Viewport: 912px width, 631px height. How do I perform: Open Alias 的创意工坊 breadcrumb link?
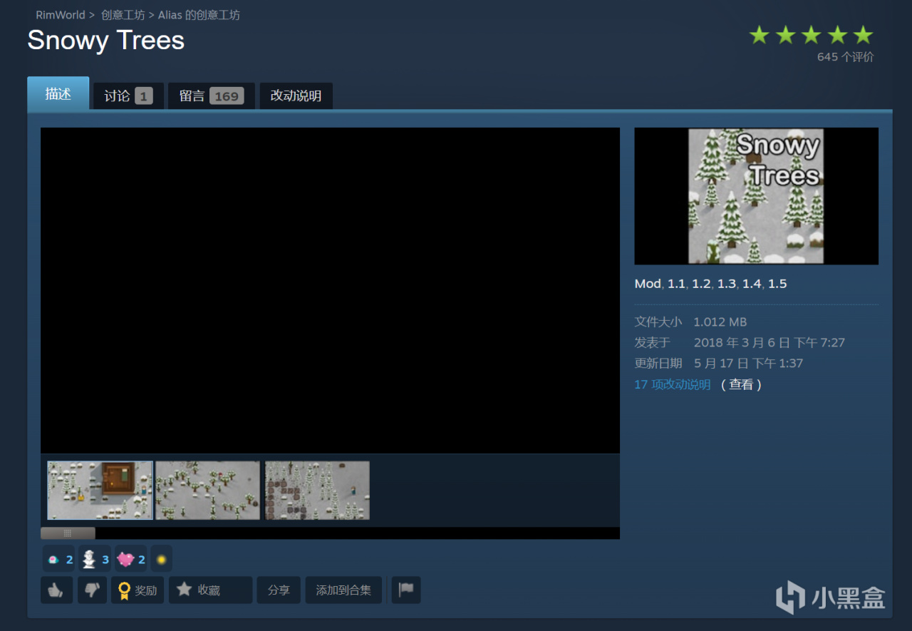(199, 15)
